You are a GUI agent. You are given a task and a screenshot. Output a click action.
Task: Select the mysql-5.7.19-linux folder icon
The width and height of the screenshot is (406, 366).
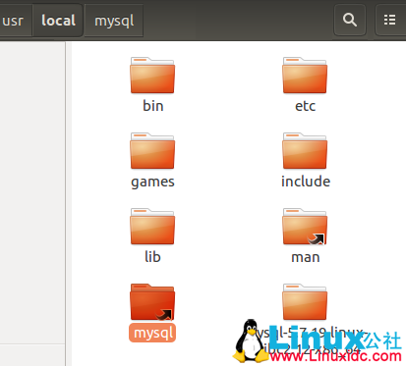tap(305, 302)
